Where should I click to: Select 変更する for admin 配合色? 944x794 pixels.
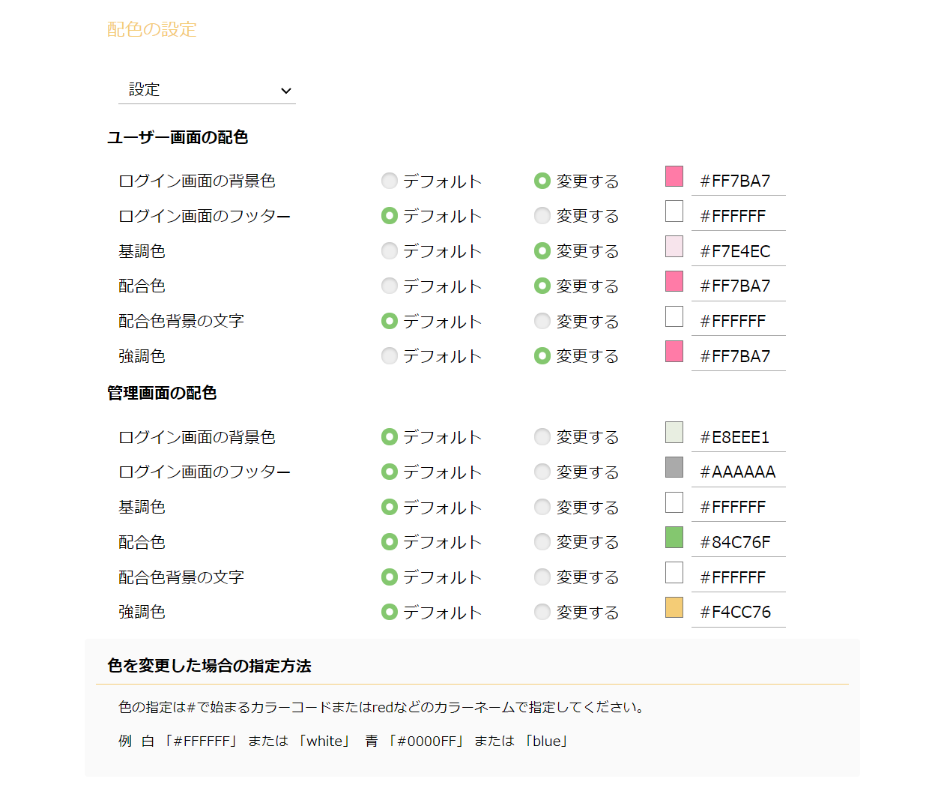coord(542,542)
